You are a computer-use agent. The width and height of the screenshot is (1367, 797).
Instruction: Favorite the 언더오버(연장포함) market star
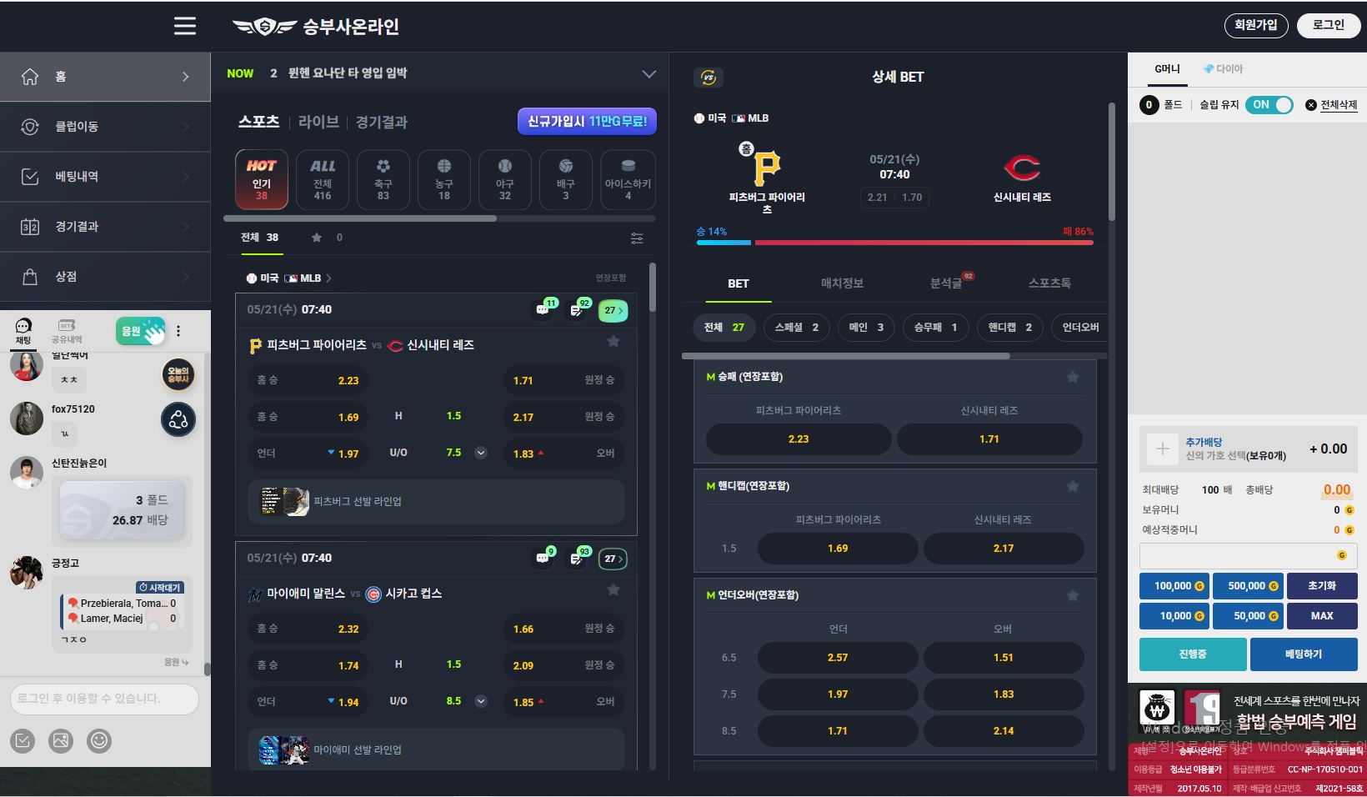point(1073,596)
